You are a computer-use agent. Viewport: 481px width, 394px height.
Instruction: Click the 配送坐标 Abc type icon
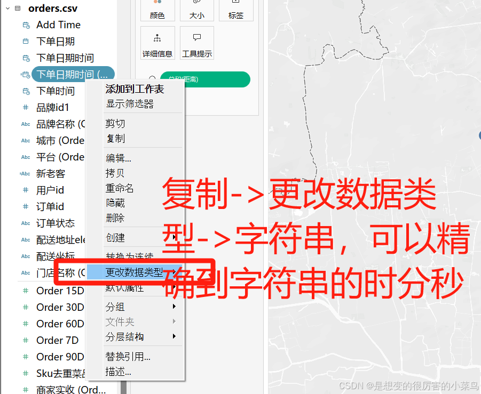tap(26, 256)
